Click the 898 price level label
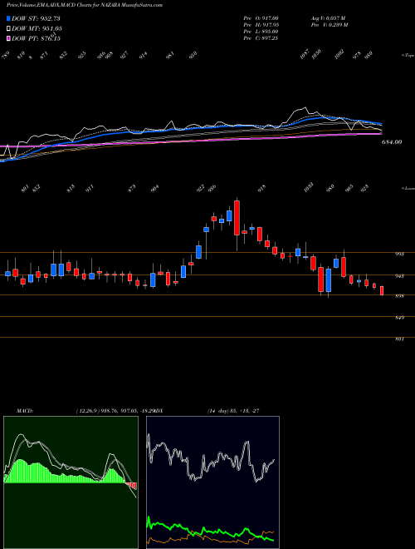This screenshot has width=415, height=549. (399, 296)
